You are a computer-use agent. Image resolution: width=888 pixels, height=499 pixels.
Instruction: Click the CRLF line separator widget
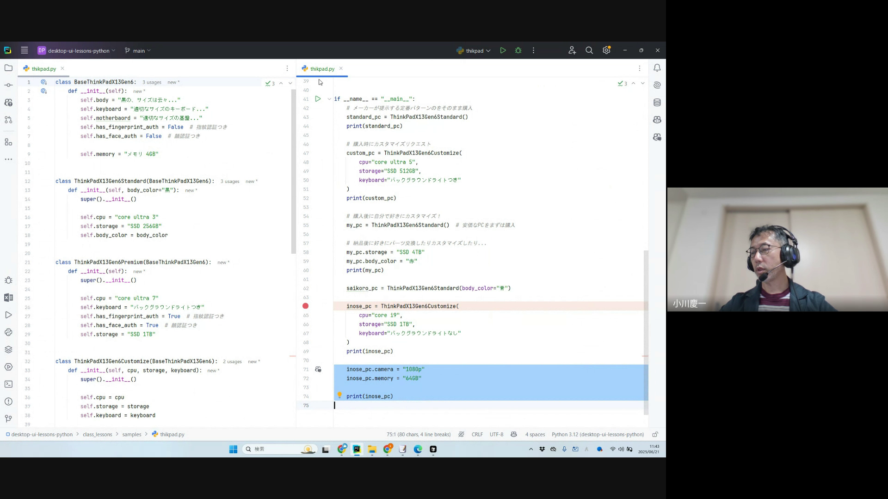477,434
